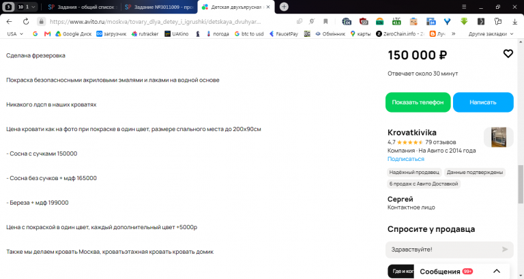Screen dimensions: 524x279
Task: Open the UAKino bookmark
Action: point(177,33)
